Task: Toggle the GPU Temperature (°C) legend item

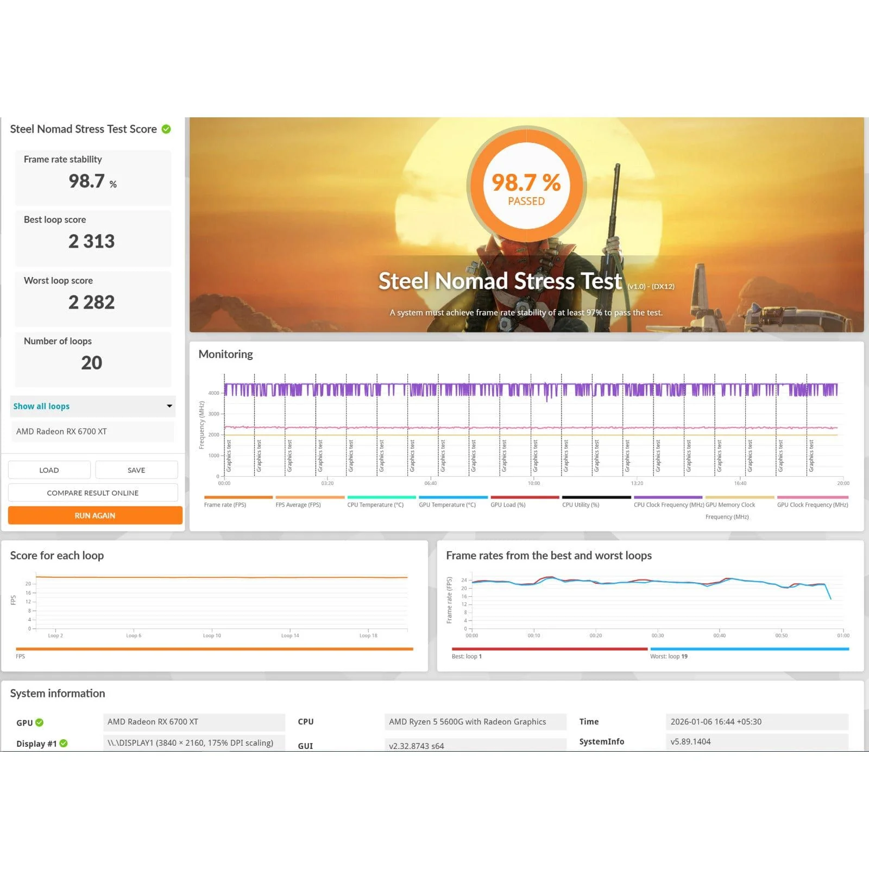Action: pyautogui.click(x=453, y=502)
